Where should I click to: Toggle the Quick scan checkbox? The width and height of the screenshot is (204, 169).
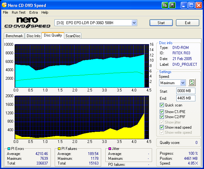162,105
